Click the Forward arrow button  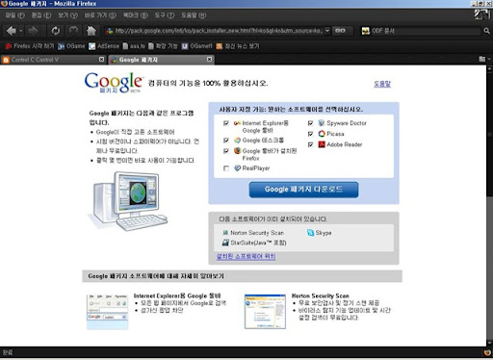coord(33,31)
